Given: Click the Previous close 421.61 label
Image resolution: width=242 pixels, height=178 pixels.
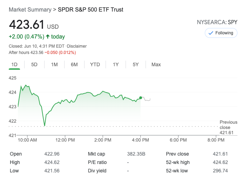Looking at the screenshot, I should tap(228, 128).
